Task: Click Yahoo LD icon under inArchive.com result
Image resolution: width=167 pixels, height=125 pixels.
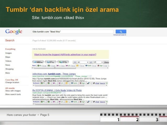Action: coord(60,83)
